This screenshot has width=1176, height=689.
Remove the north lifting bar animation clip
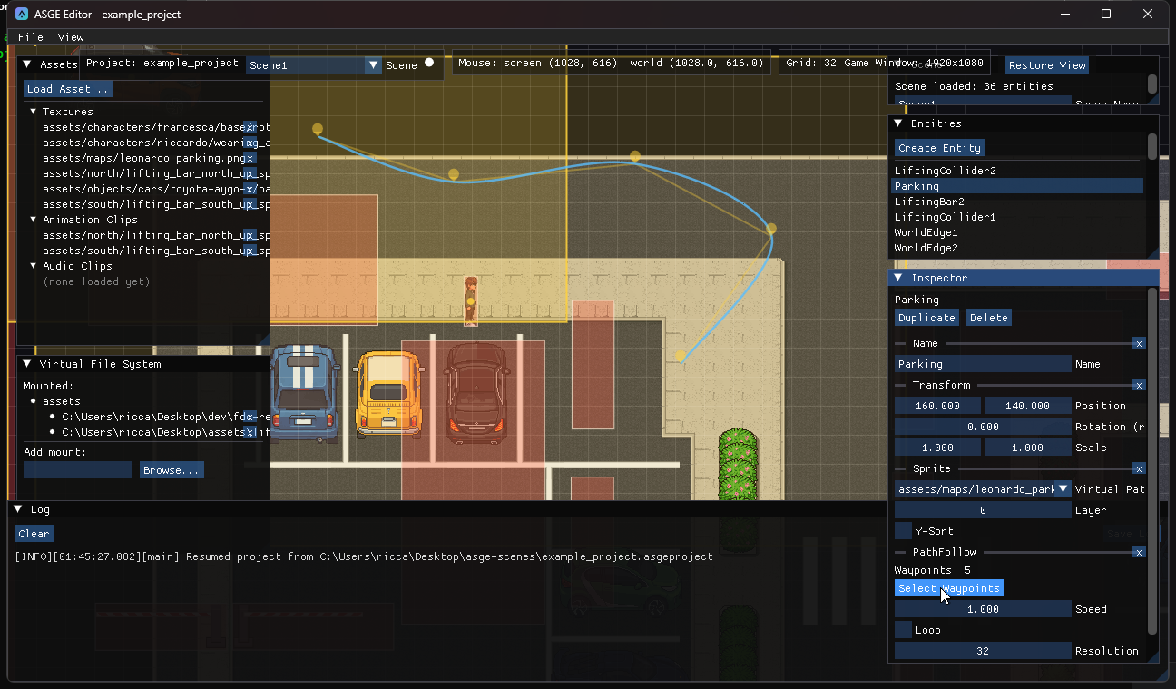click(x=250, y=235)
